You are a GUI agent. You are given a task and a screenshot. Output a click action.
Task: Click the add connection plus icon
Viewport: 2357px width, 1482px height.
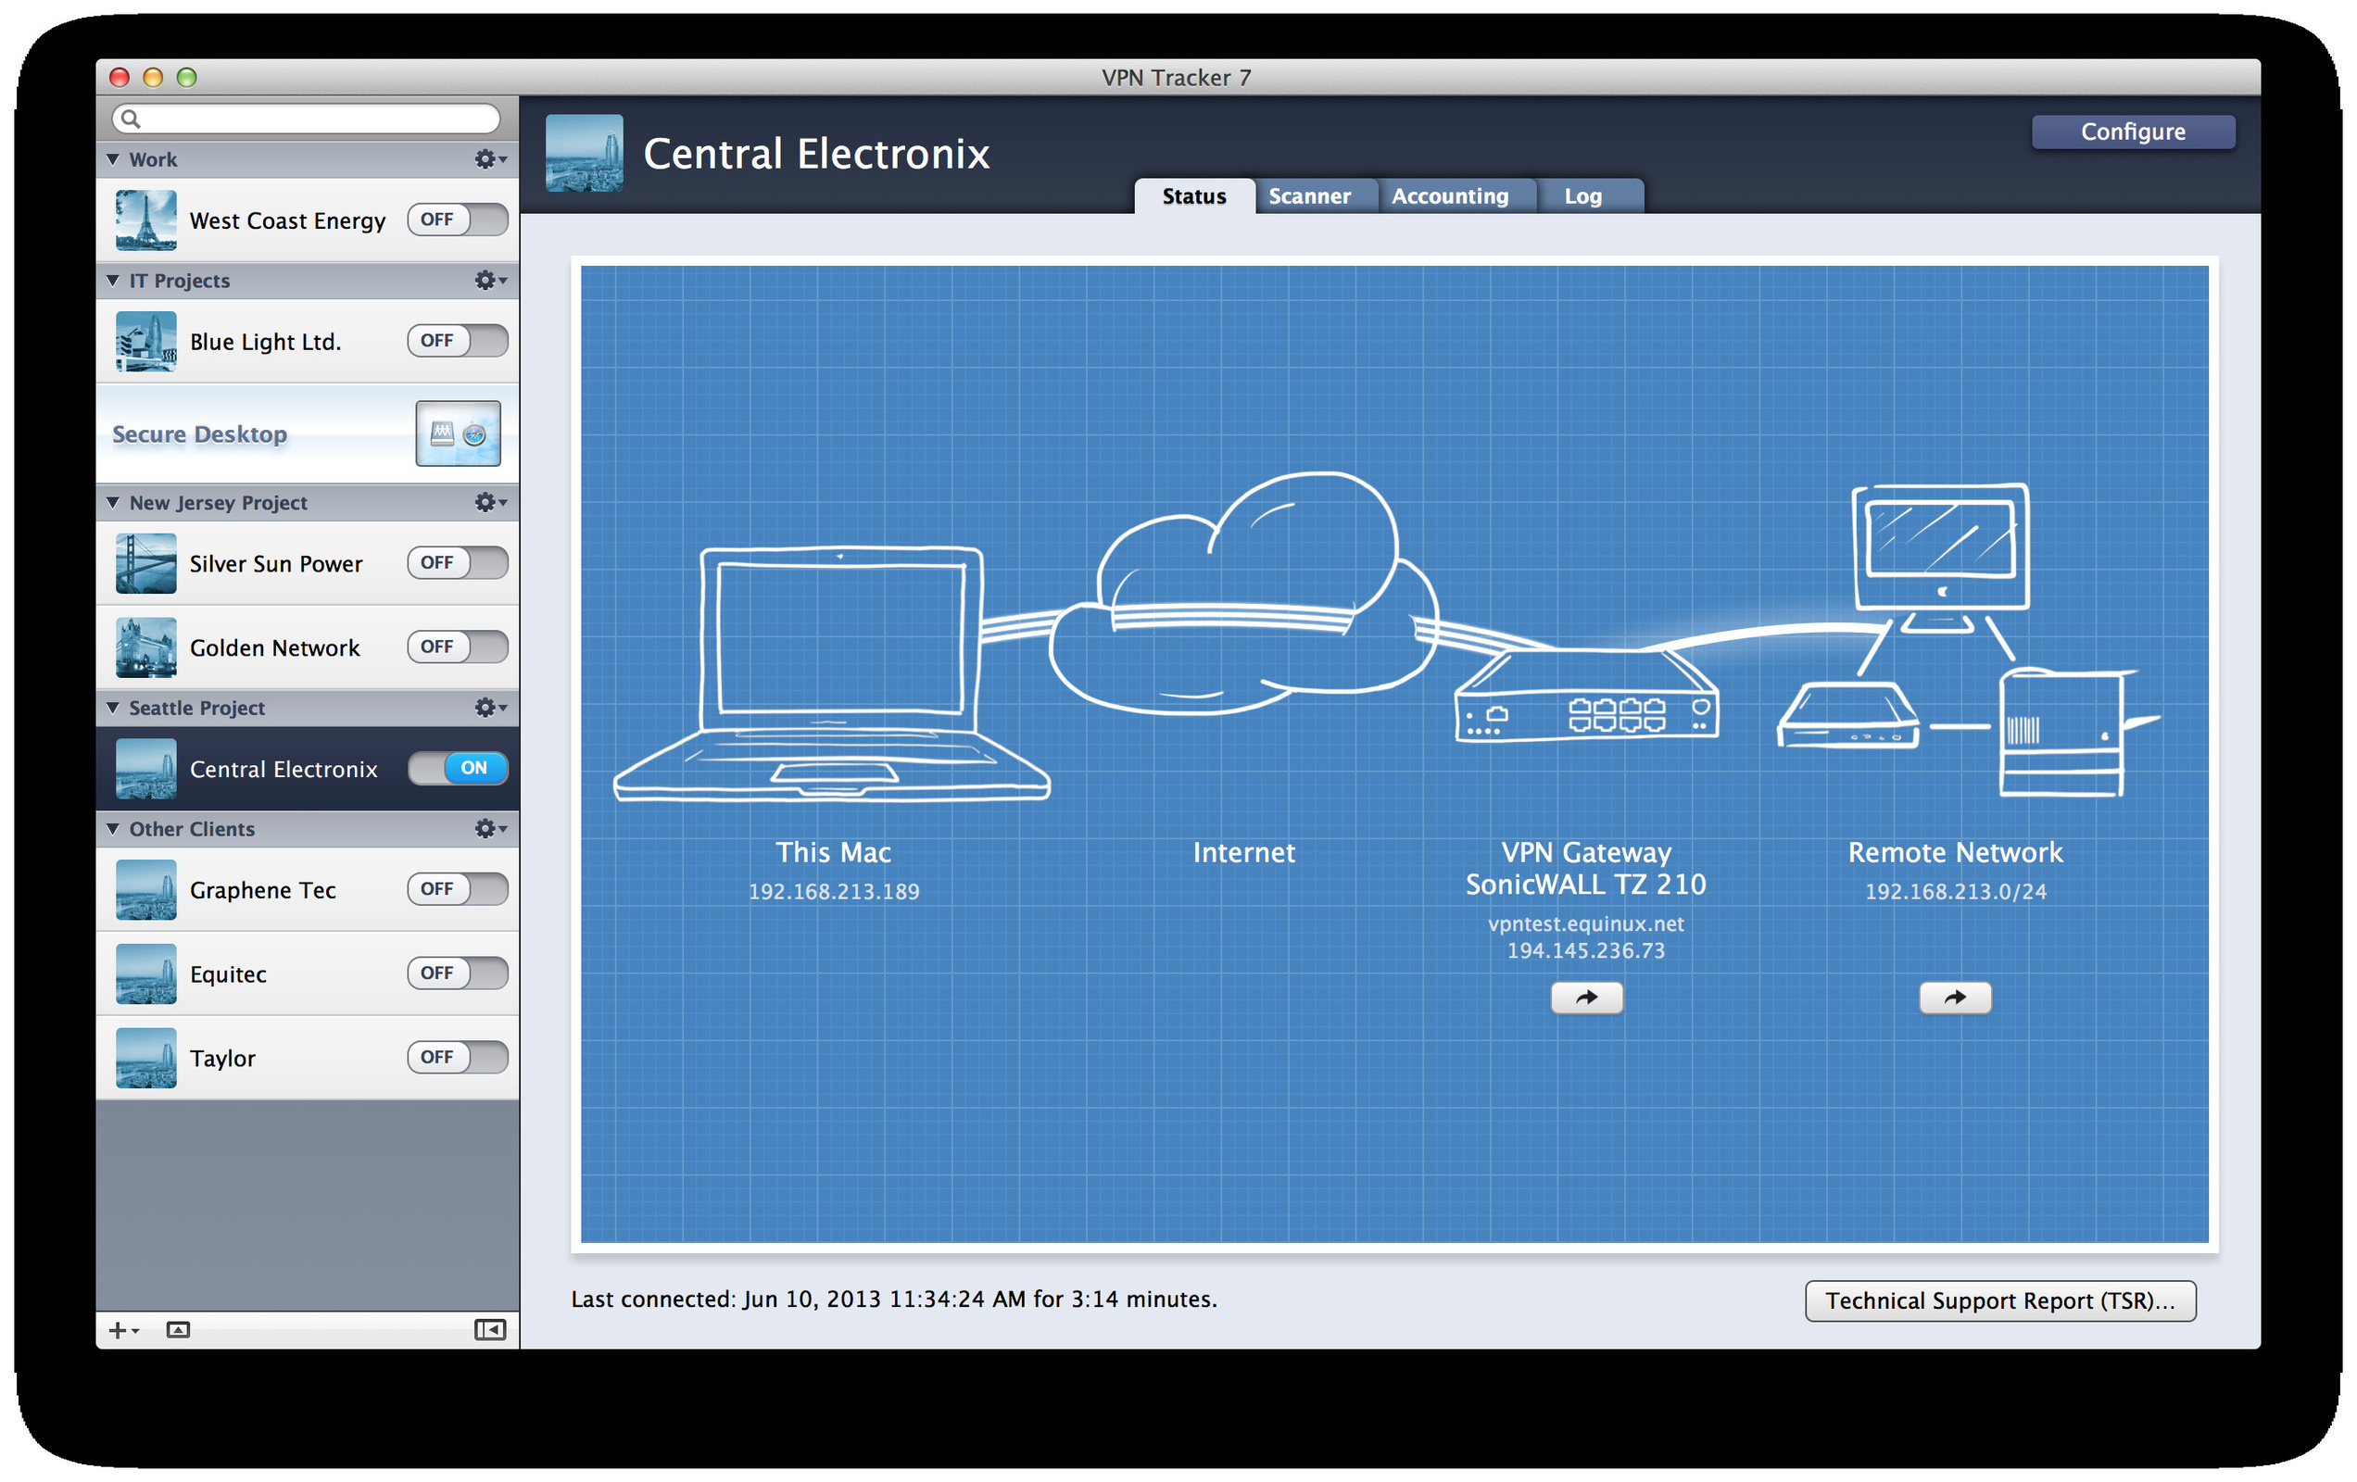119,1329
